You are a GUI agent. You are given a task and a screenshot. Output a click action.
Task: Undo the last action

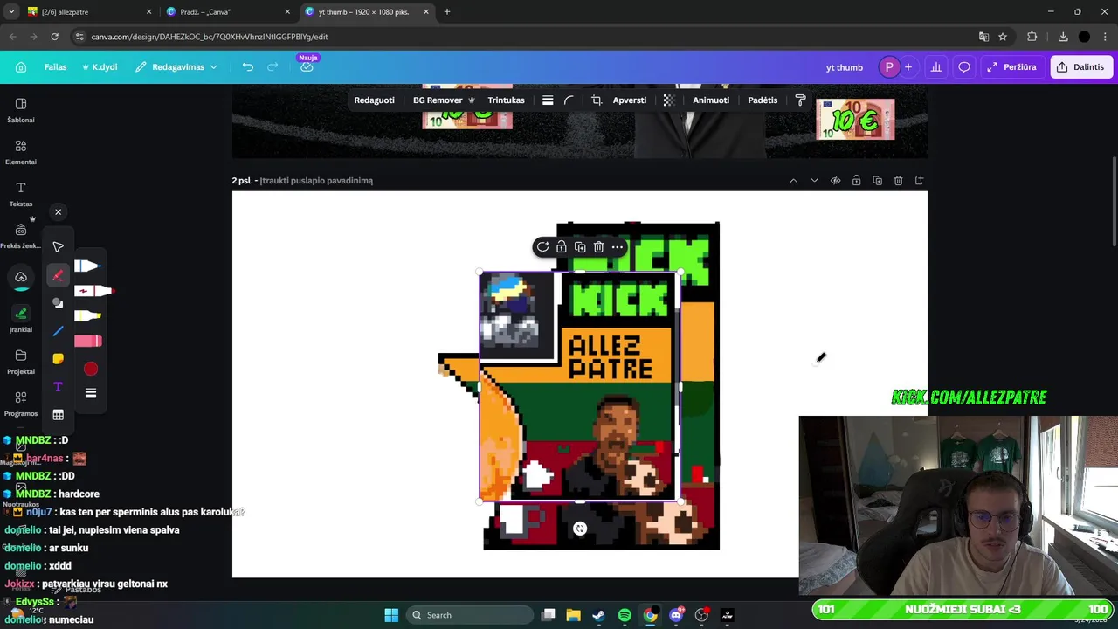tap(248, 67)
